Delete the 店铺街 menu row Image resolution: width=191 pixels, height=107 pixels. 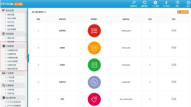[175, 48]
